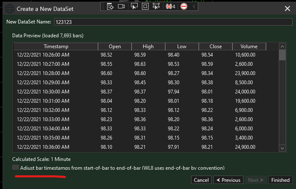Click the Cancel button

pyautogui.click(x=201, y=180)
